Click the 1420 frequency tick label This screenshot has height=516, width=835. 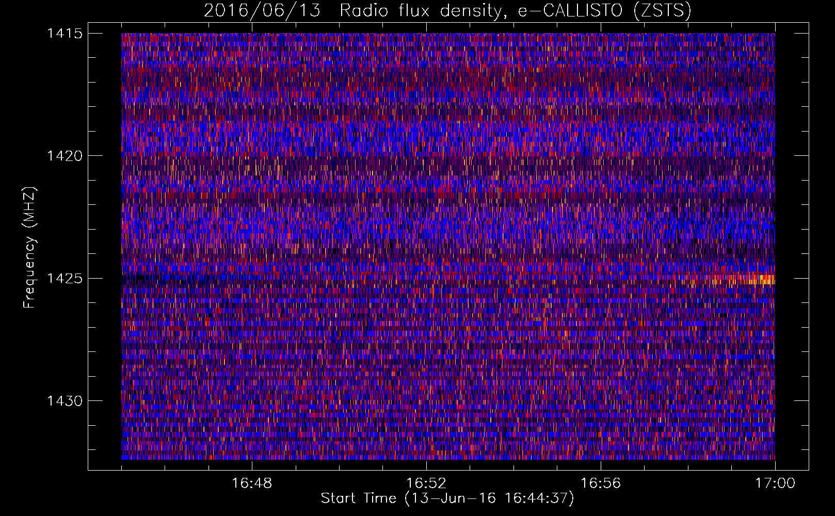click(65, 156)
